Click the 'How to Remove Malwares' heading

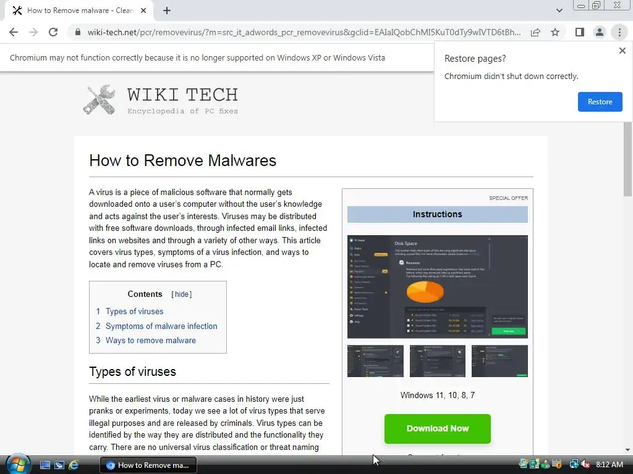coord(182,160)
